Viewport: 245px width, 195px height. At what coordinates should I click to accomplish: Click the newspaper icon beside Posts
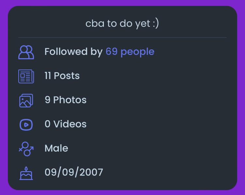26,76
